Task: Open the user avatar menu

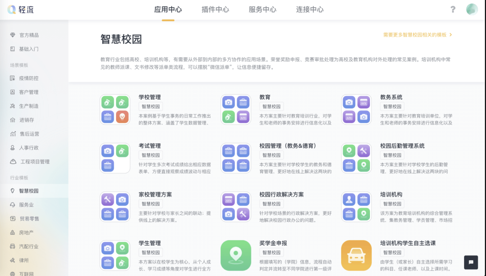Action: point(472,9)
